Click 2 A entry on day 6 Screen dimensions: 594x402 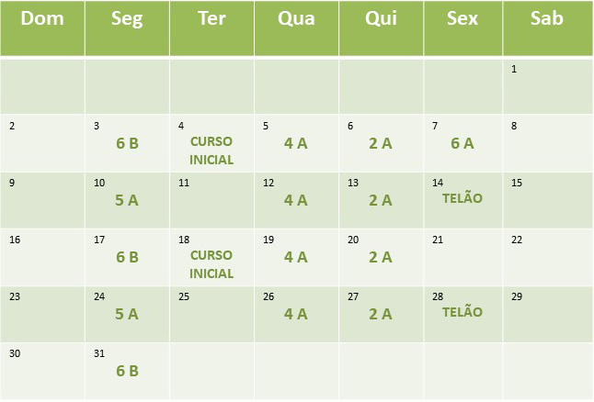point(381,144)
